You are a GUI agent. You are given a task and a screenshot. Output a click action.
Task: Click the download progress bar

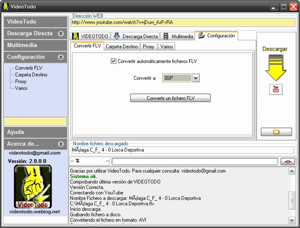tap(195, 162)
